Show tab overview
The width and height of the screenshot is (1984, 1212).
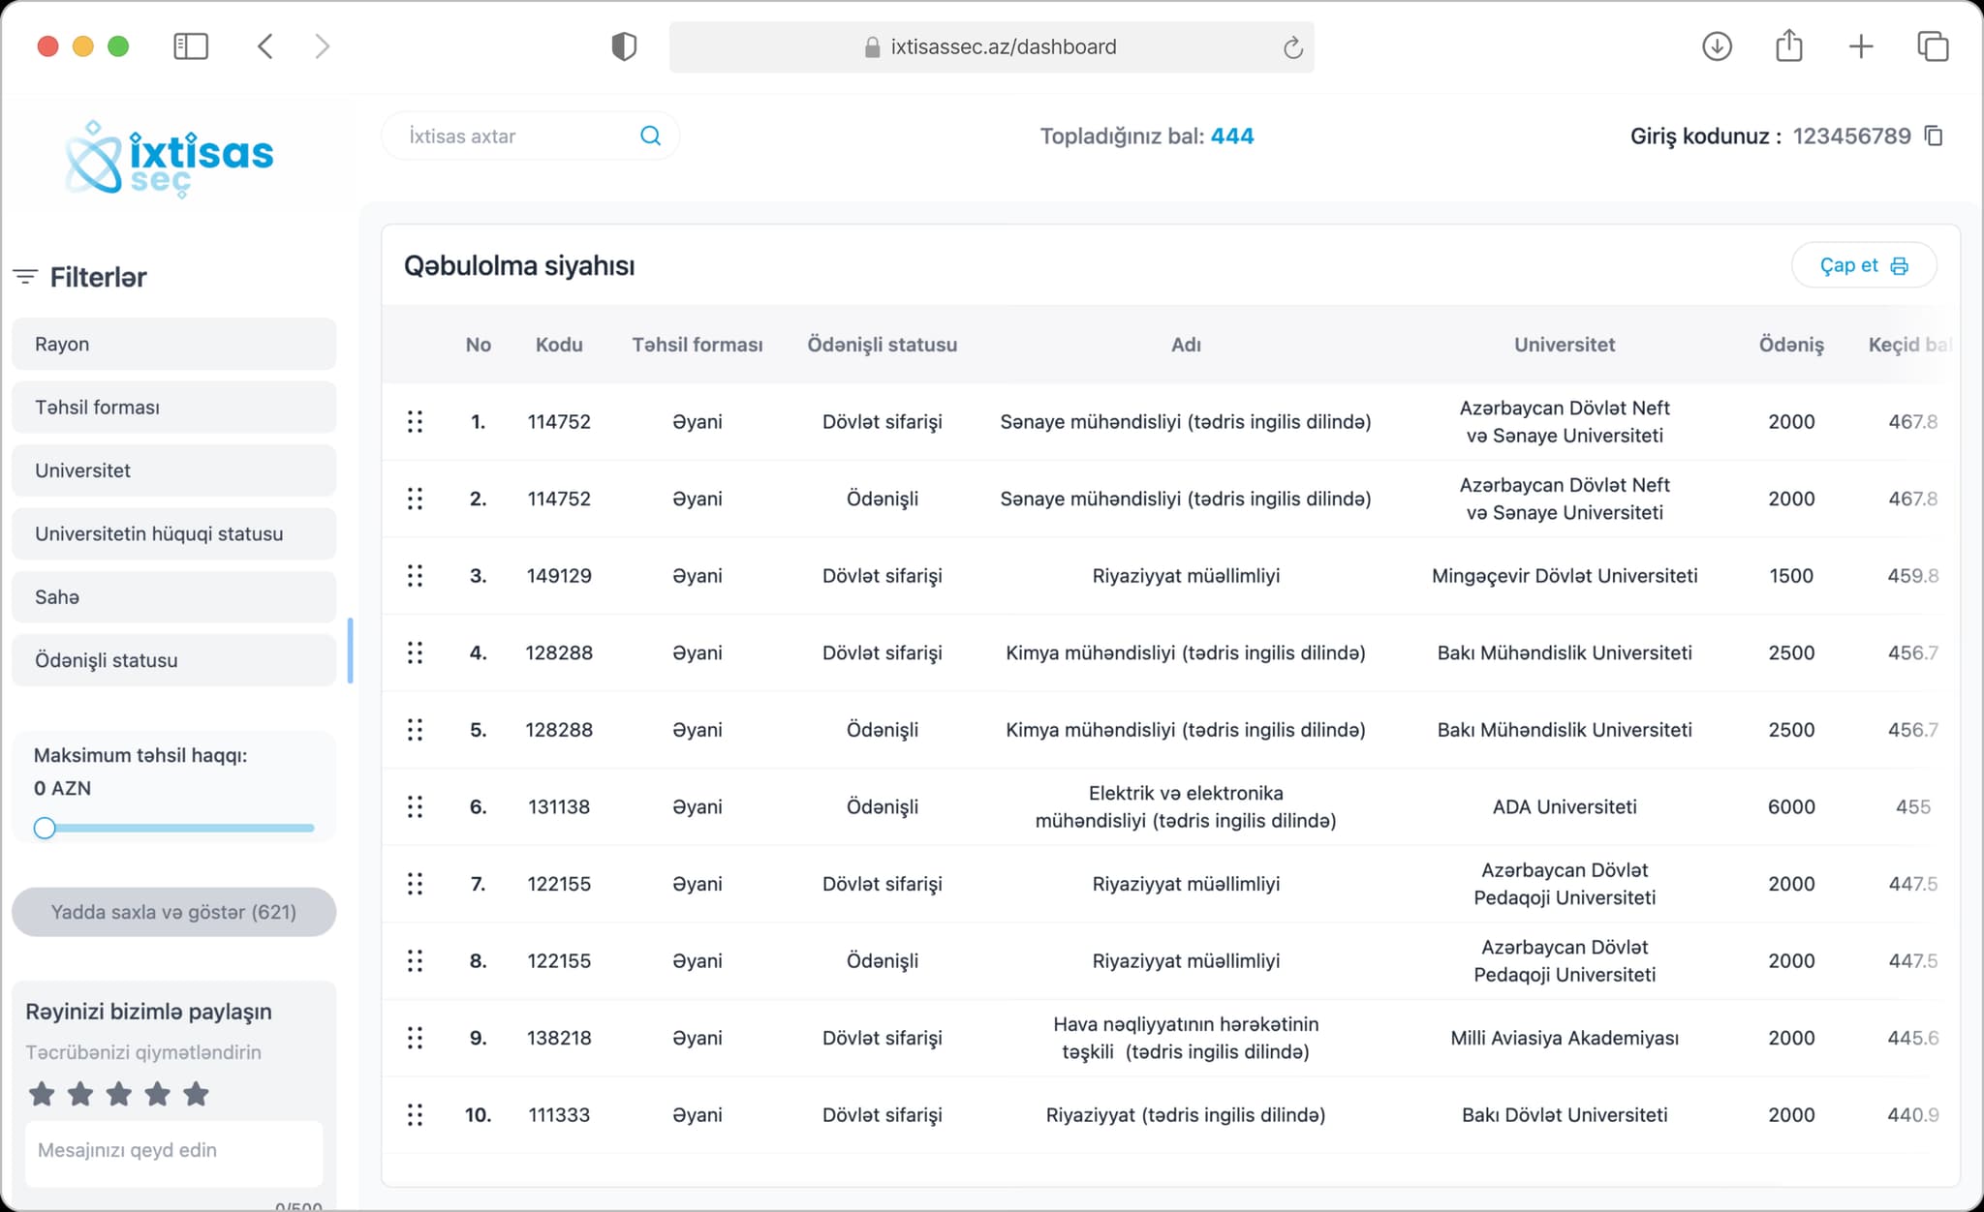coord(1933,46)
